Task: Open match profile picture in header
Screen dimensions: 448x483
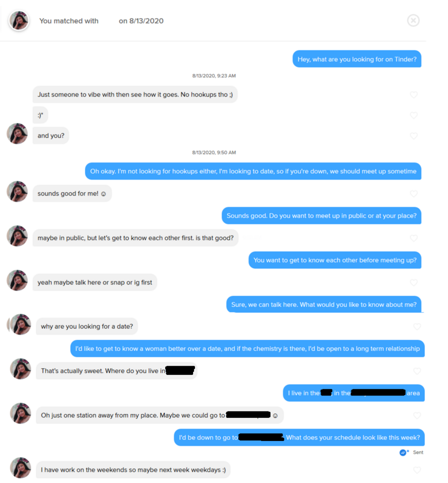Action: pos(19,21)
